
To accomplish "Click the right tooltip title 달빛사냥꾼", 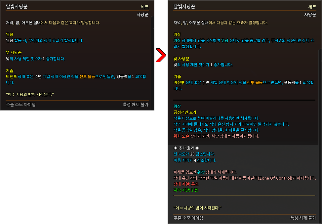I will click(x=184, y=7).
